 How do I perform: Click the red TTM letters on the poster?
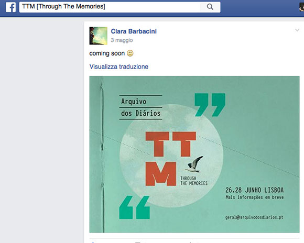pyautogui.click(x=171, y=159)
